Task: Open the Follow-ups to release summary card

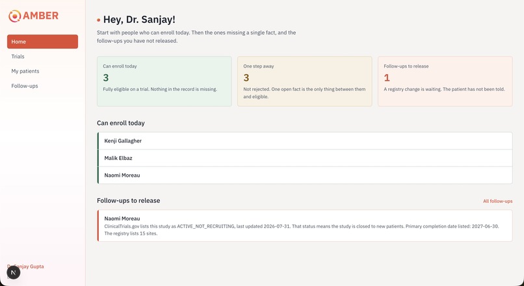Action: coord(445,81)
